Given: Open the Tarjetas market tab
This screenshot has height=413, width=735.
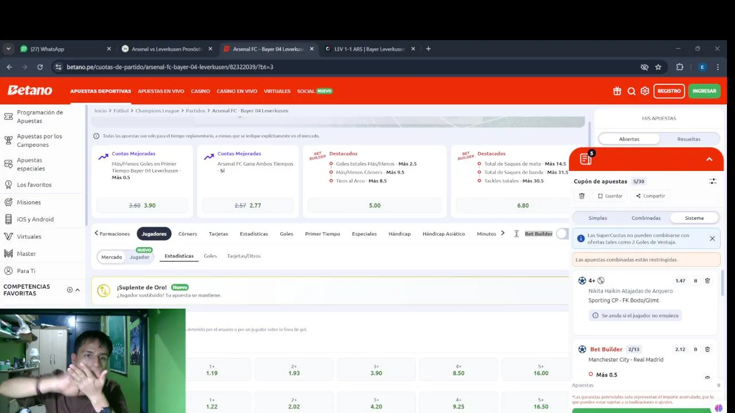Looking at the screenshot, I should [x=218, y=233].
